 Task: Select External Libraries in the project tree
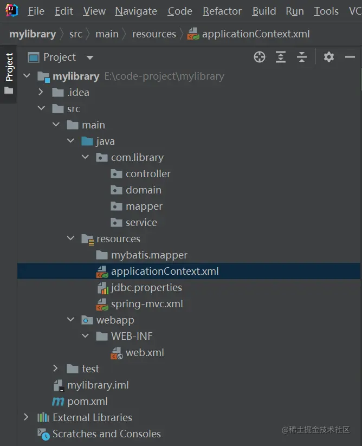coord(92,417)
